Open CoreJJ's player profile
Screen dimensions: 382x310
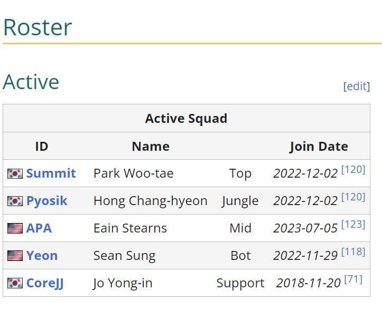[45, 283]
